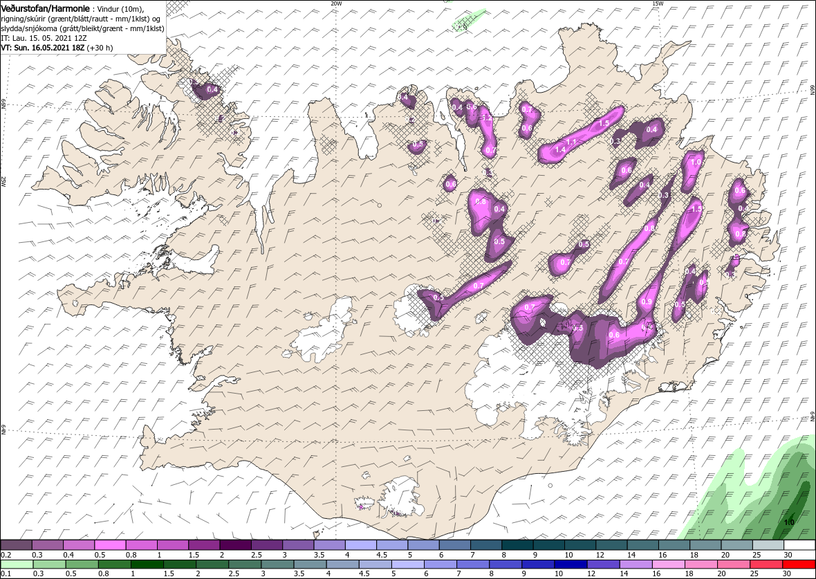The width and height of the screenshot is (816, 579).
Task: Click the deep blue swatch above lower-bar 10
Action: tap(571, 565)
